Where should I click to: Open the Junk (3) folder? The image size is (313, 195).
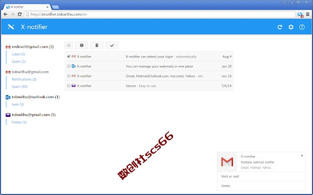point(18,104)
